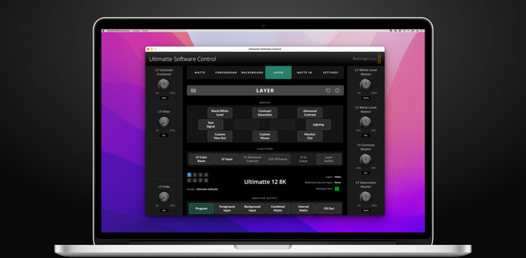Set monitor output to Foreground Input
The height and width of the screenshot is (258, 526).
tap(227, 209)
